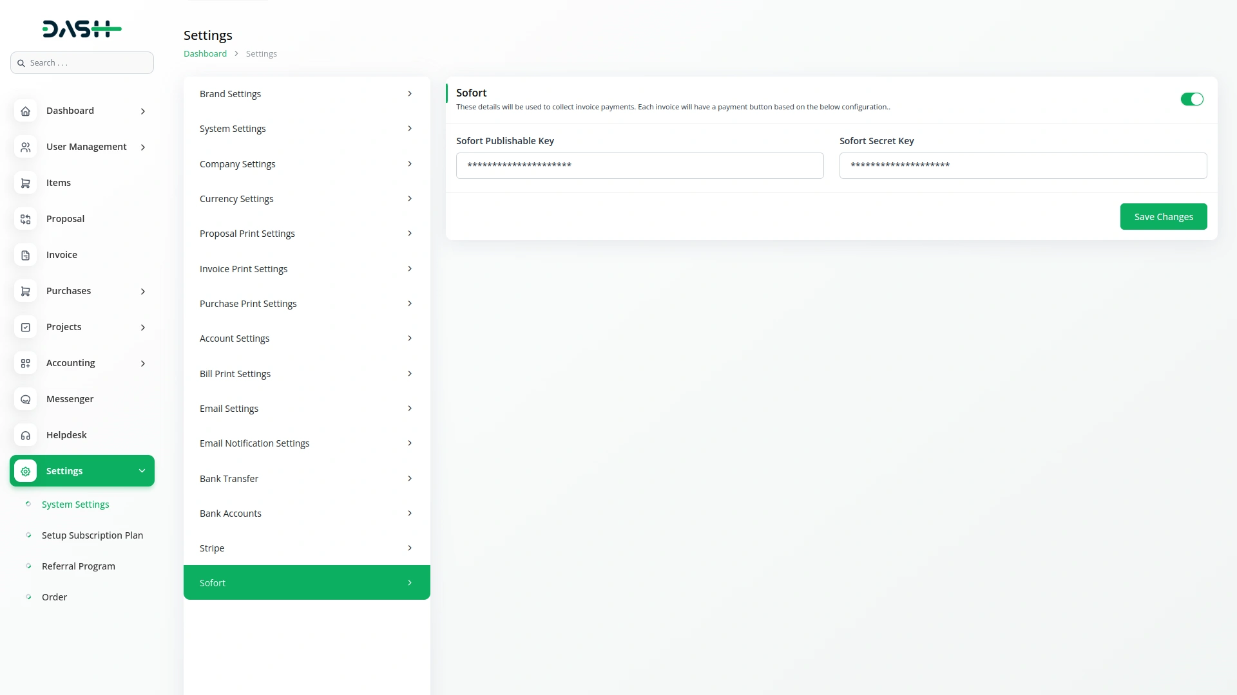
Task: Go to Dashboard breadcrumb link
Action: tap(205, 54)
